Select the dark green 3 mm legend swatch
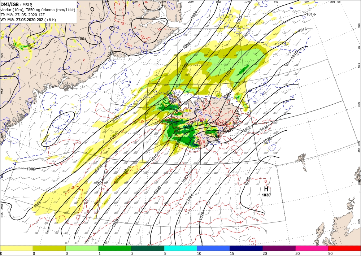Screen dimensions: 361x256 (148, 248)
